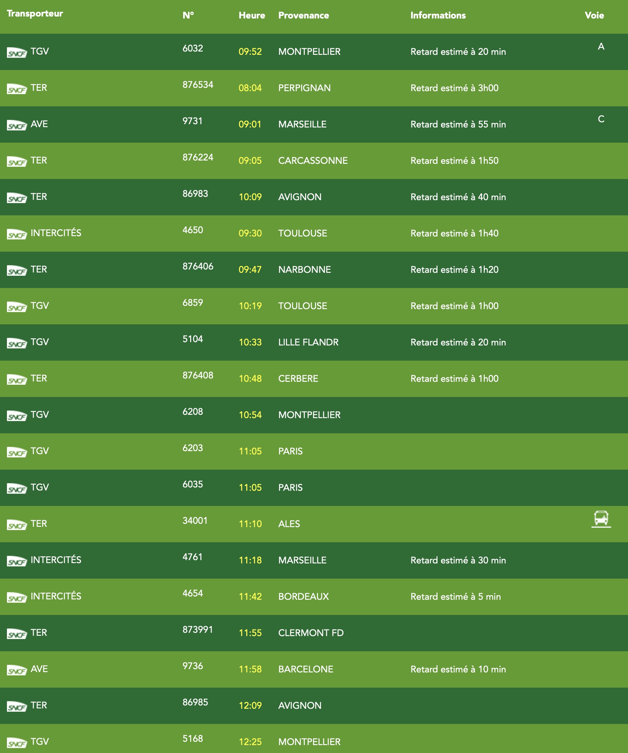Click the Voie column header
628x753 pixels.
594,16
